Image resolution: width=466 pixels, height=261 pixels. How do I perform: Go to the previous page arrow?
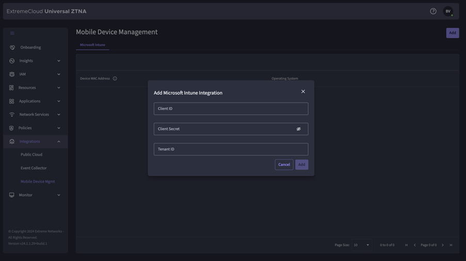(x=415, y=245)
